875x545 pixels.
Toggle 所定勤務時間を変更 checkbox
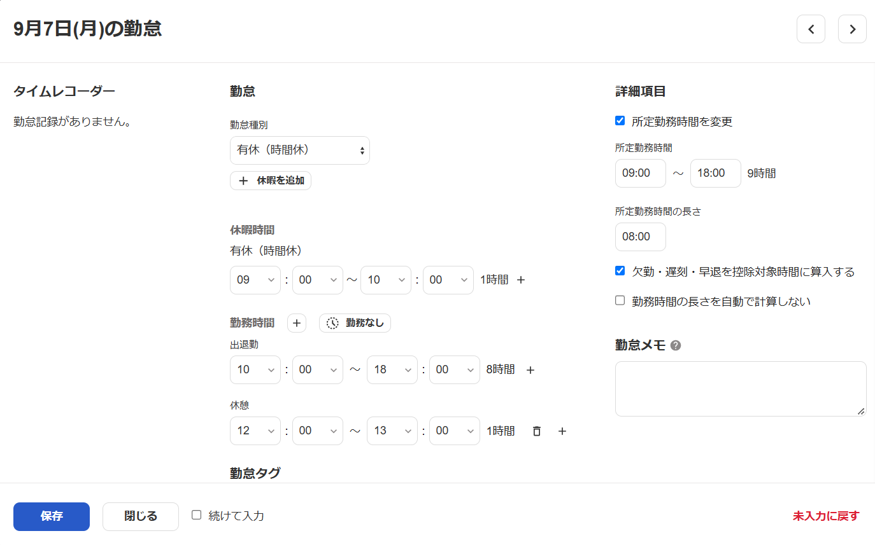620,121
